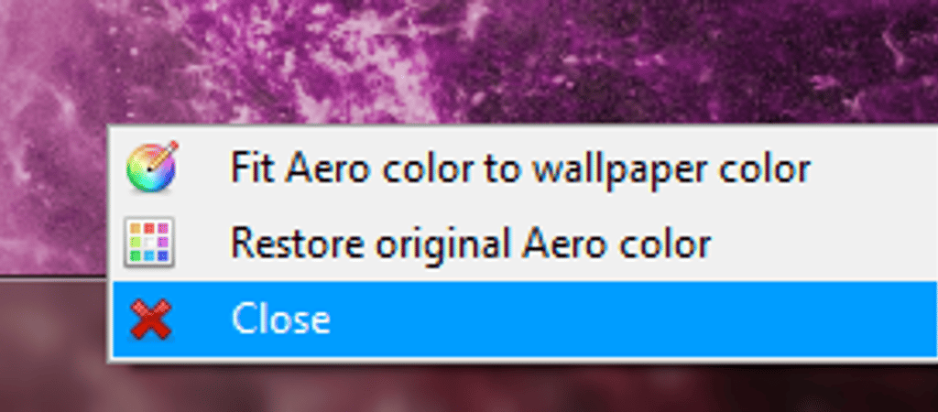Click the icon left of Close
Image resolution: width=938 pixels, height=412 pixels.
pos(151,320)
